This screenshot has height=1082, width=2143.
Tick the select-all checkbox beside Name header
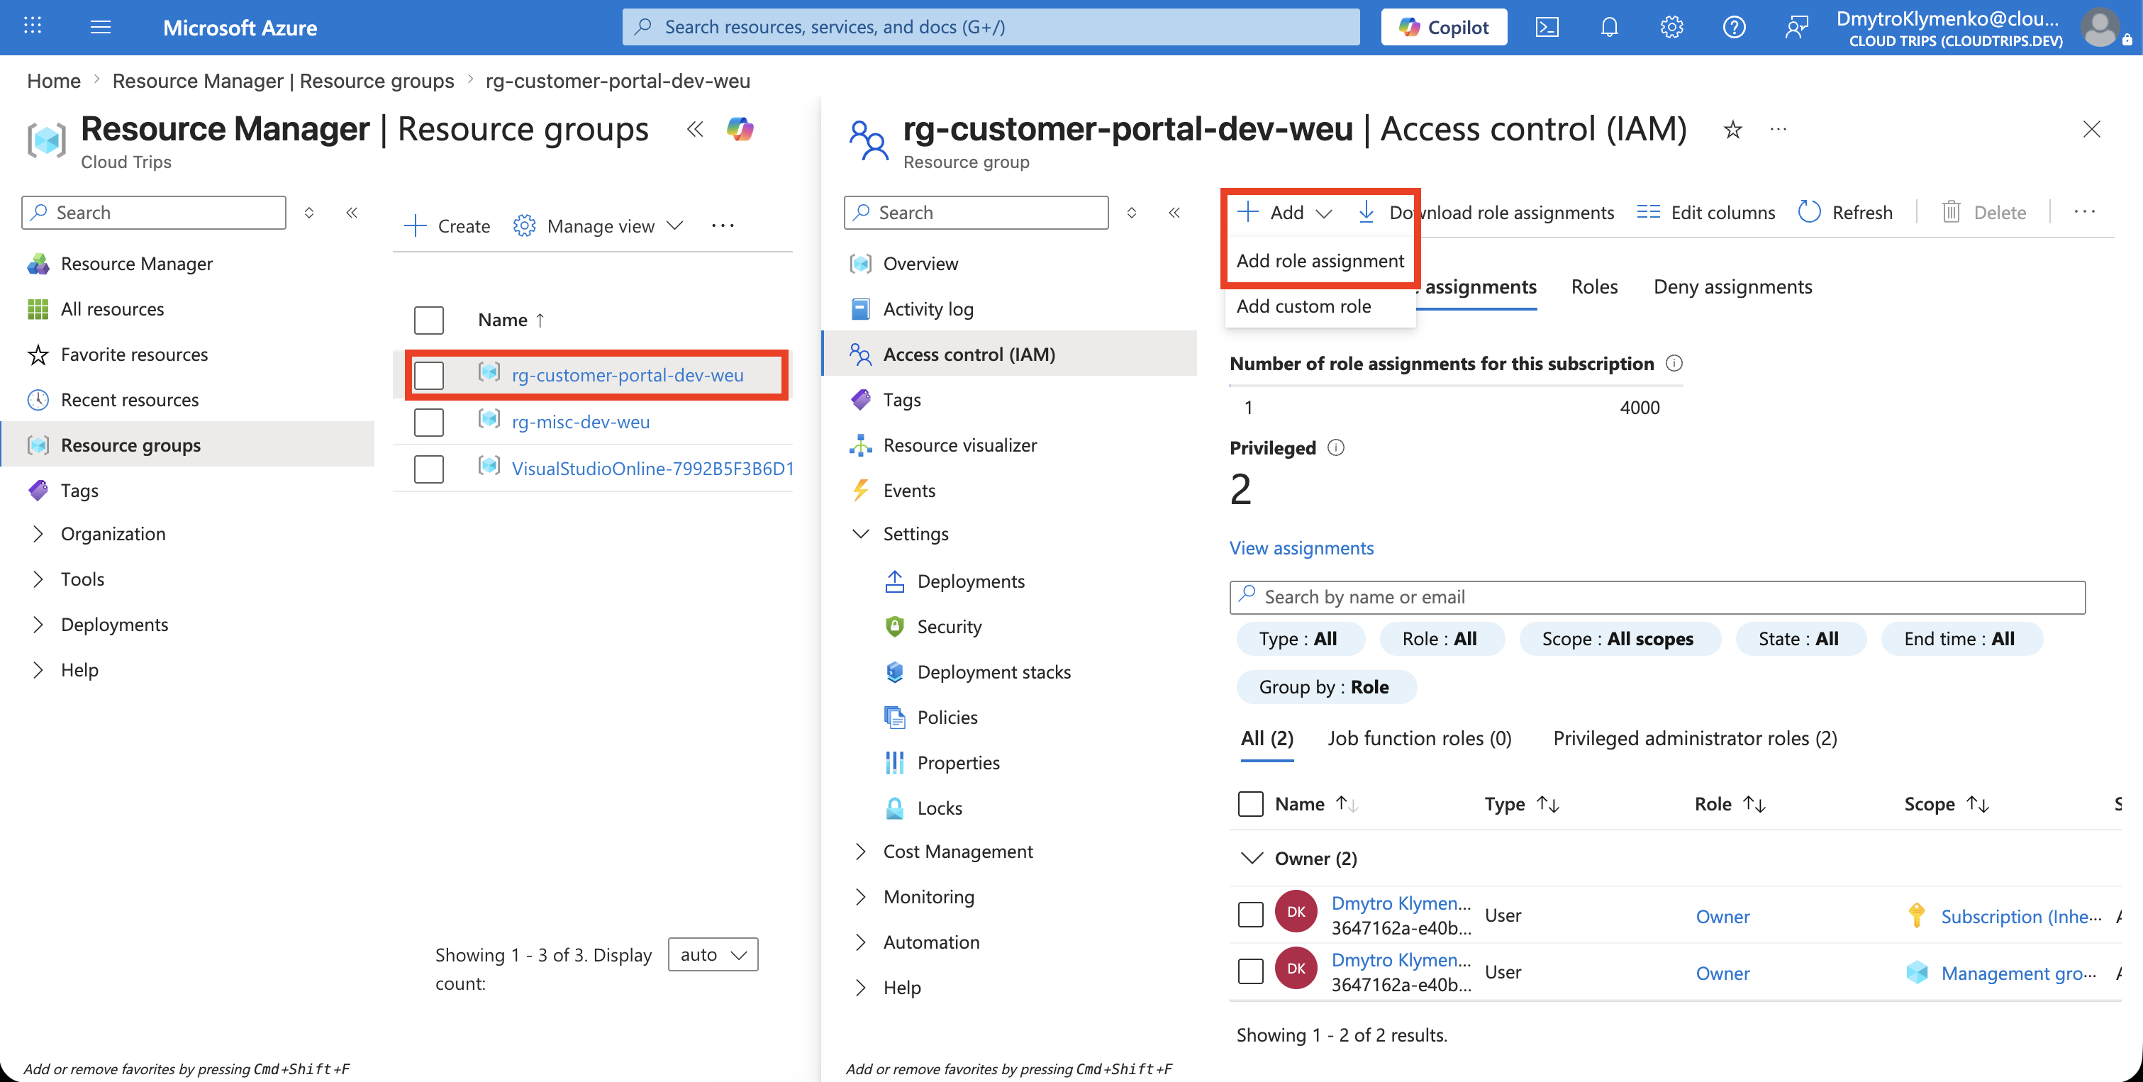tap(428, 320)
